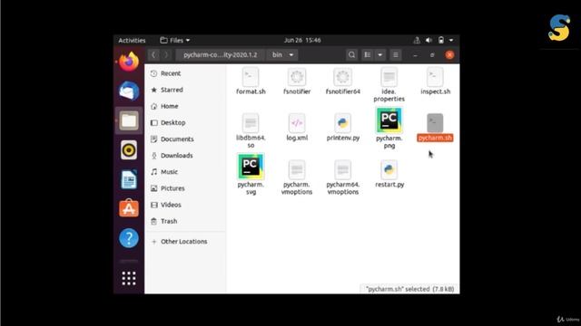
Task: Select the pycharm.png image thumbnail
Action: click(389, 120)
